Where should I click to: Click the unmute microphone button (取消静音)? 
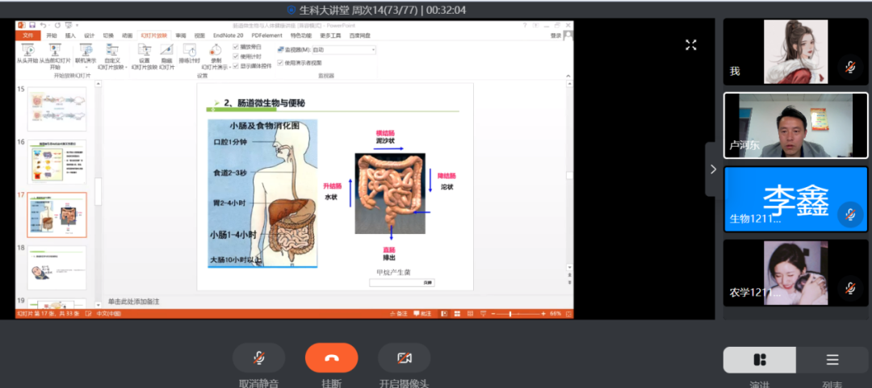258,358
